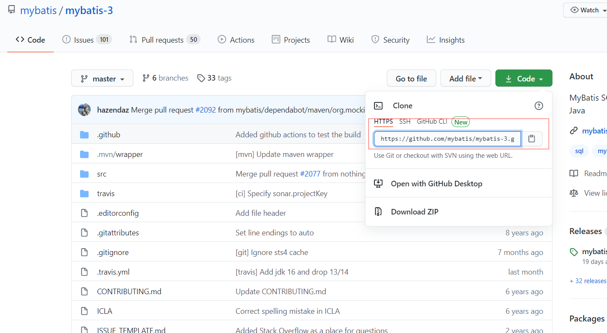Click the .editorconfig file icon
Screen dimensions: 607x333
(x=84, y=213)
